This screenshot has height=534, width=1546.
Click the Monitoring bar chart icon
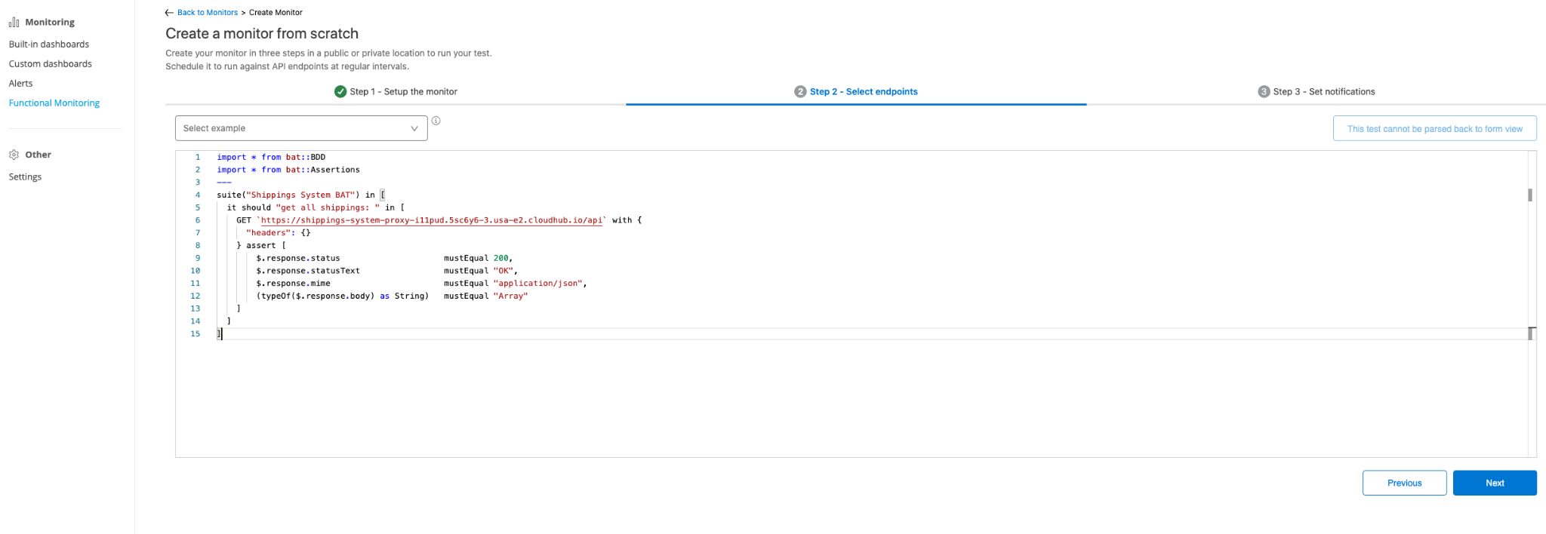(x=14, y=23)
